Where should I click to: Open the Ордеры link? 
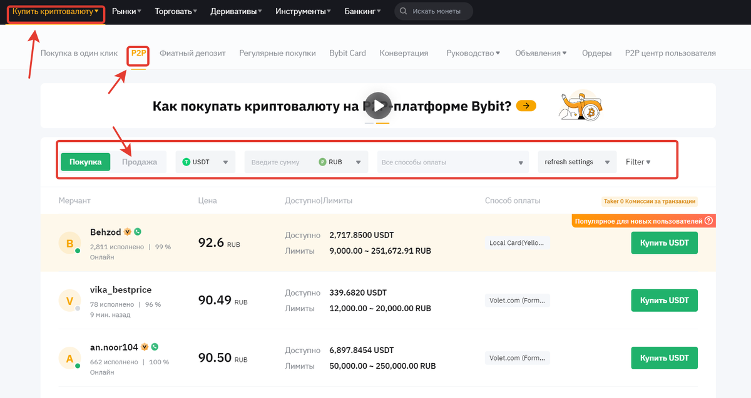pos(596,53)
